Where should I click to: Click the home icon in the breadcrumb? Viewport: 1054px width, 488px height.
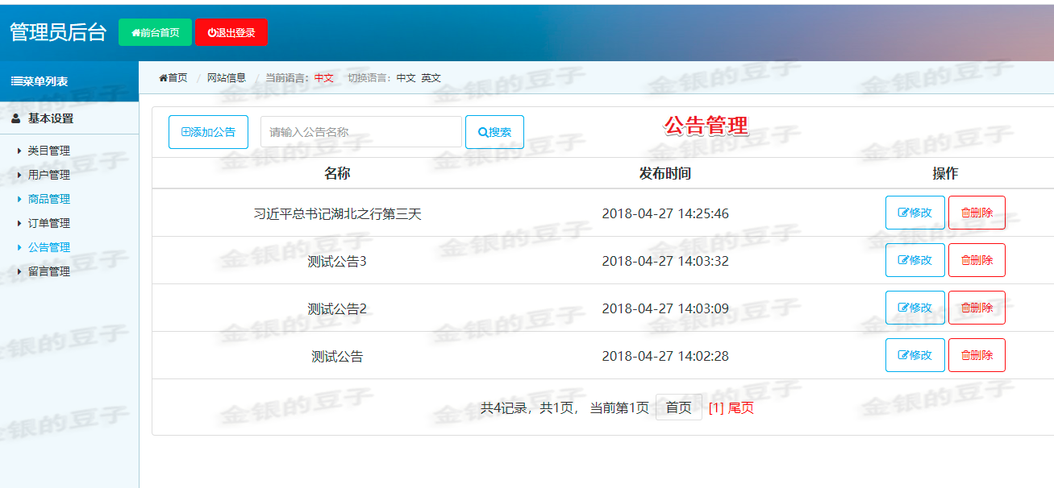163,78
